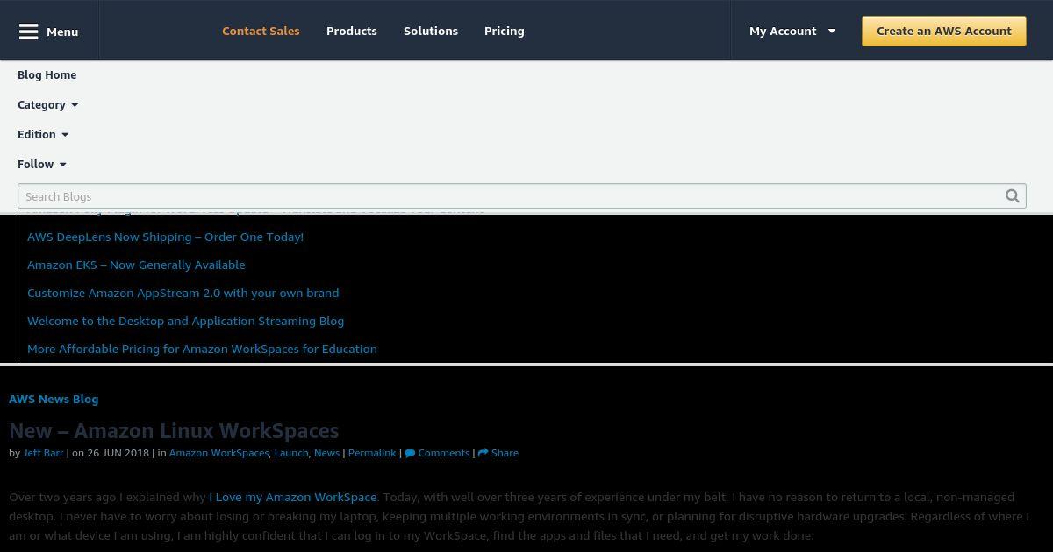Open author Jeff Barr's page
This screenshot has width=1053, height=552.
coord(43,453)
